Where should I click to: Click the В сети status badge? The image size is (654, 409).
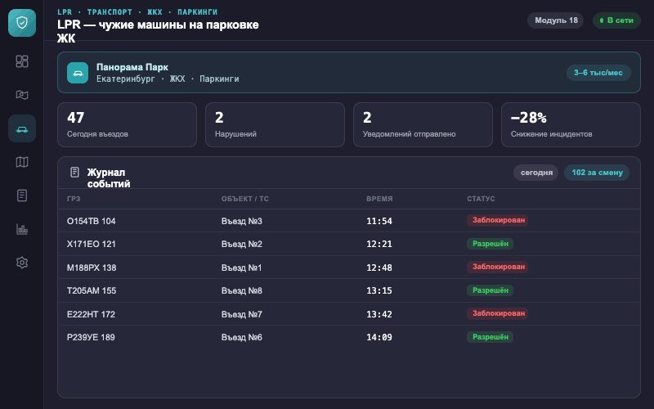click(616, 20)
